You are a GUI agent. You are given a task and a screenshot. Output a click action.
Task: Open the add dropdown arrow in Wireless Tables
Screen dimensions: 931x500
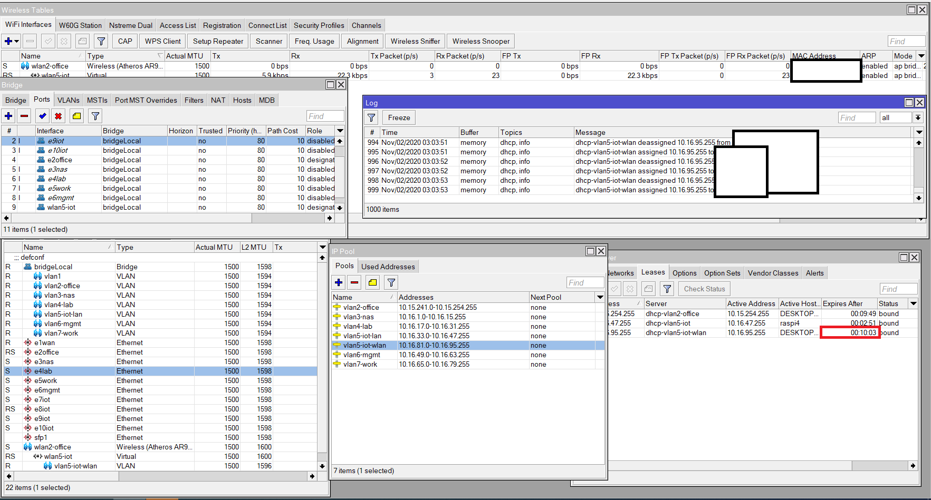pos(17,41)
